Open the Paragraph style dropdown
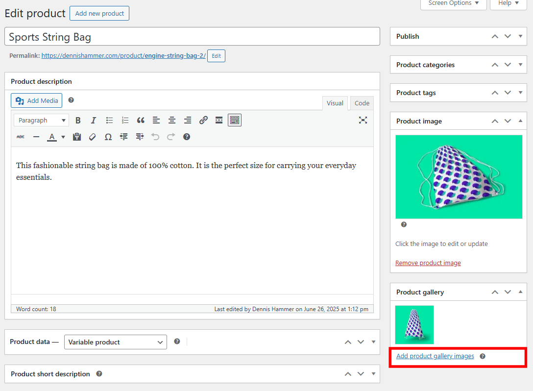 (x=41, y=120)
